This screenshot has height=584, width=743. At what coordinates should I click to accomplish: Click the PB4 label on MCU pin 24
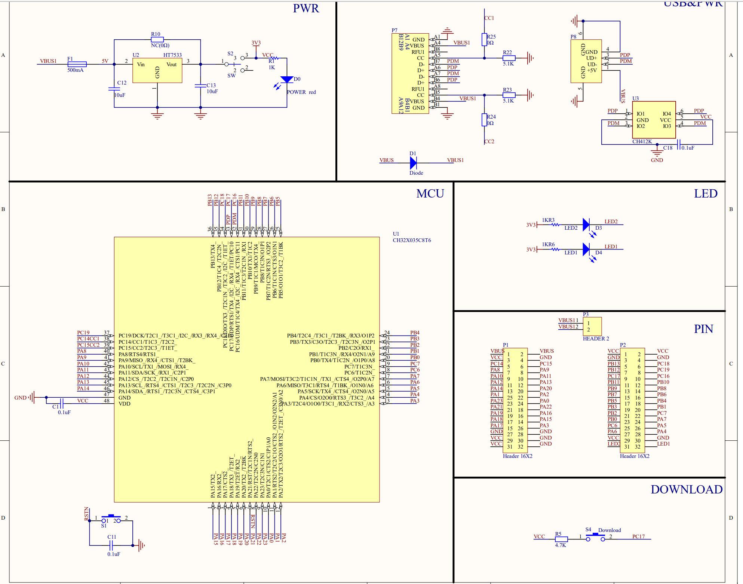click(415, 332)
